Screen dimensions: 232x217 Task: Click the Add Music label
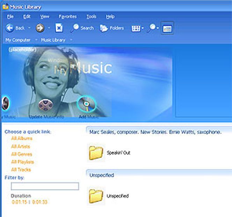pyautogui.click(x=89, y=117)
